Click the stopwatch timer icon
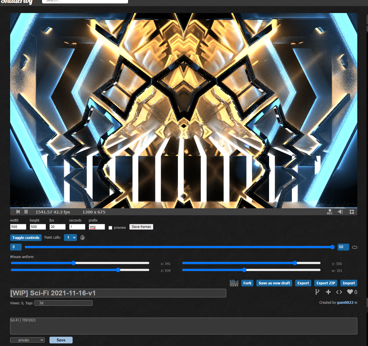The height and width of the screenshot is (346, 368). (x=82, y=238)
